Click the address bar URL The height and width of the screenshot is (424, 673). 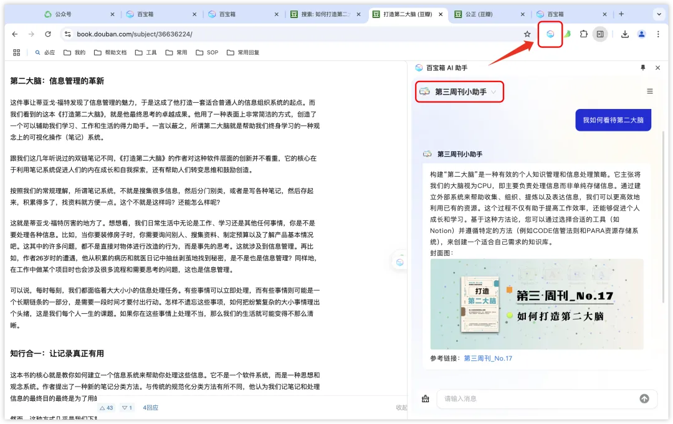coord(135,34)
